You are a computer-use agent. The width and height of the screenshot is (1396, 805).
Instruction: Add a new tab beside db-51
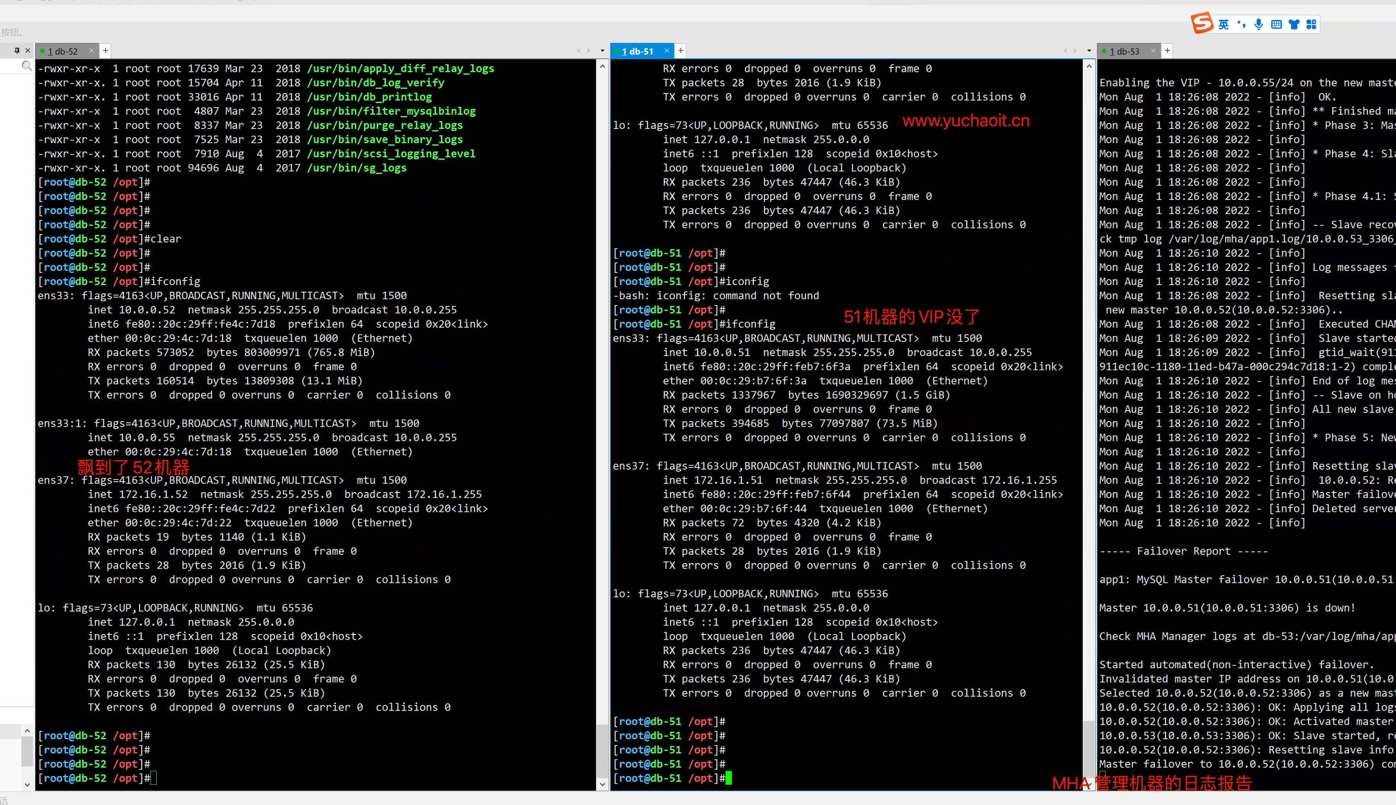click(681, 51)
